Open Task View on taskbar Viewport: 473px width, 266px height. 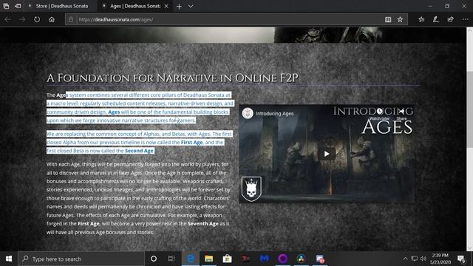(171, 259)
